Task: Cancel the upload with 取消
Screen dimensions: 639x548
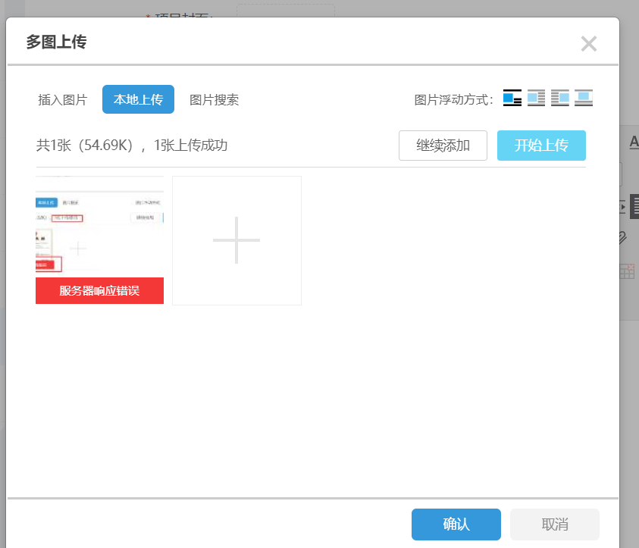Action: (x=554, y=525)
